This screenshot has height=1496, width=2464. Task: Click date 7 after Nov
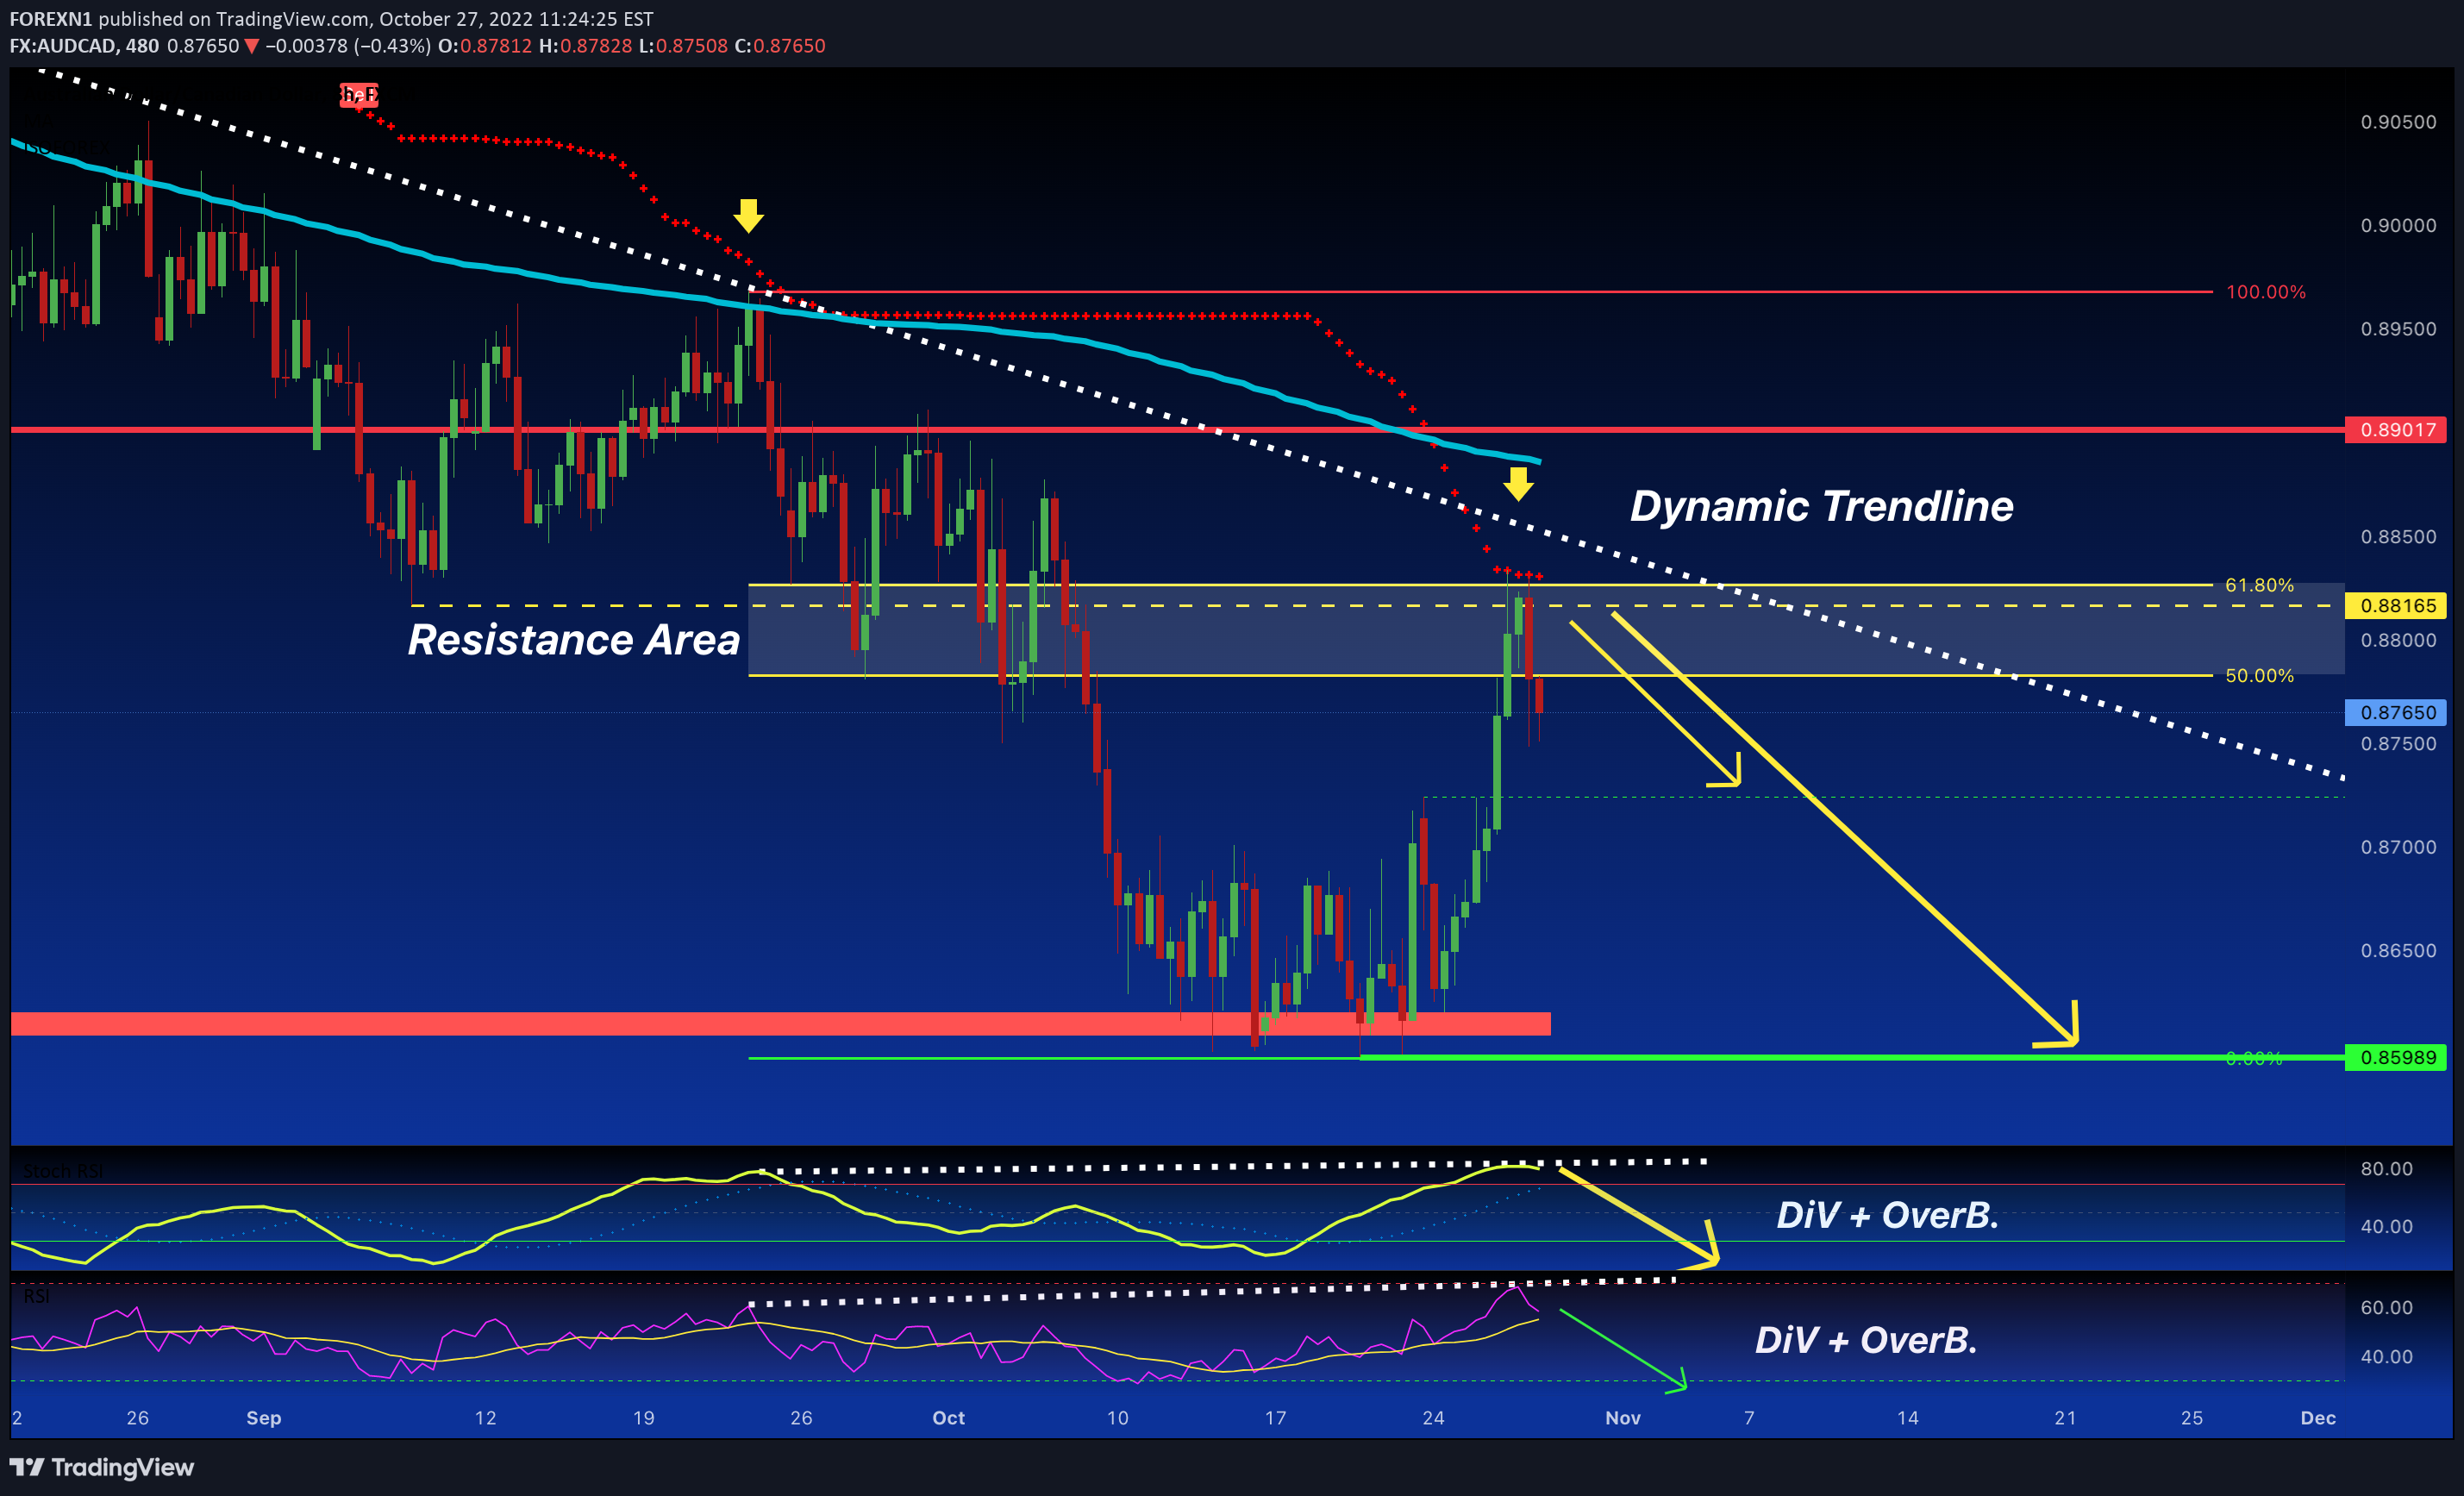pos(1749,1418)
